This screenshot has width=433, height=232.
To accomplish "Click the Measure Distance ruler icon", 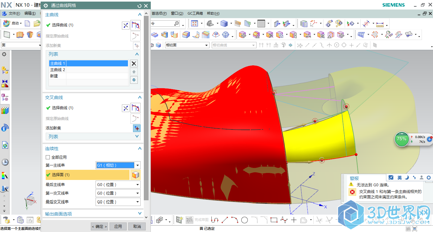I will (x=380, y=24).
